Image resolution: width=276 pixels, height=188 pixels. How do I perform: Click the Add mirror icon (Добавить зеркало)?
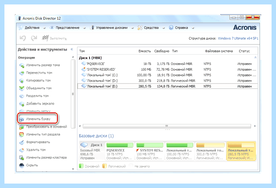click(22, 104)
